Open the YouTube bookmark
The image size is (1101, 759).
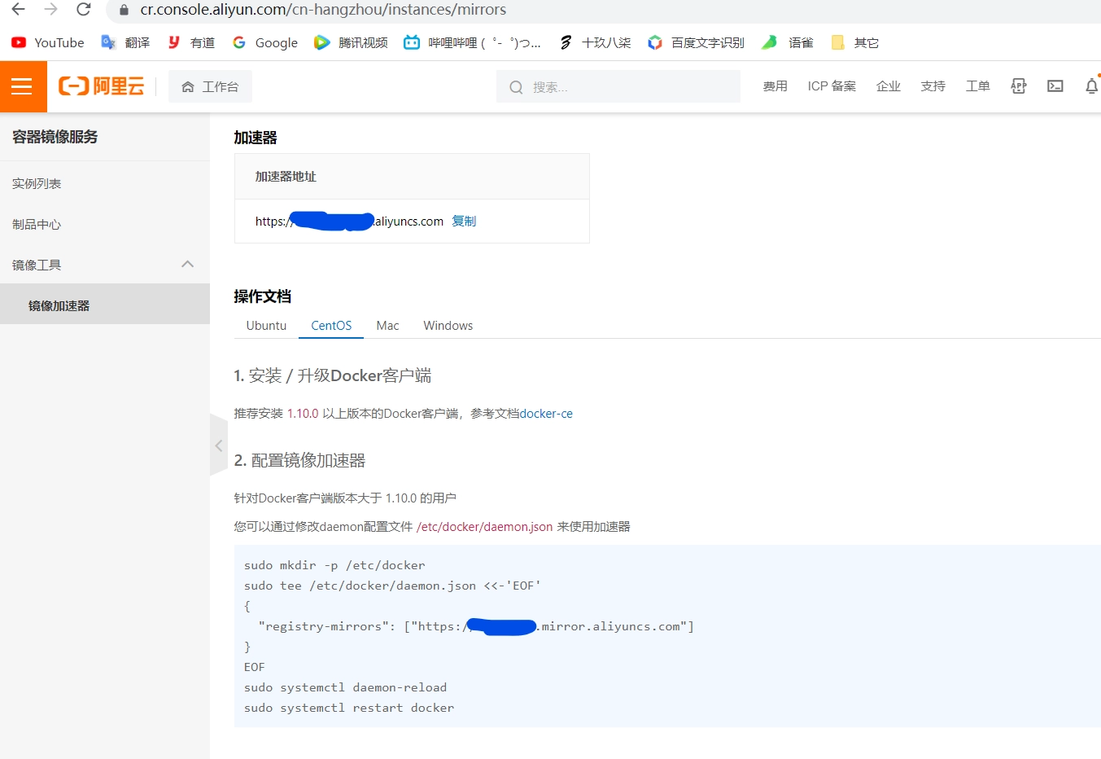click(46, 42)
